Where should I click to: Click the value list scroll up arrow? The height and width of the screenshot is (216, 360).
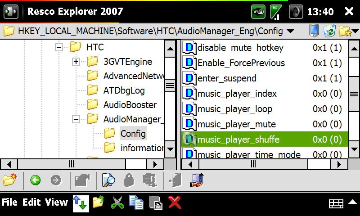click(x=354, y=49)
